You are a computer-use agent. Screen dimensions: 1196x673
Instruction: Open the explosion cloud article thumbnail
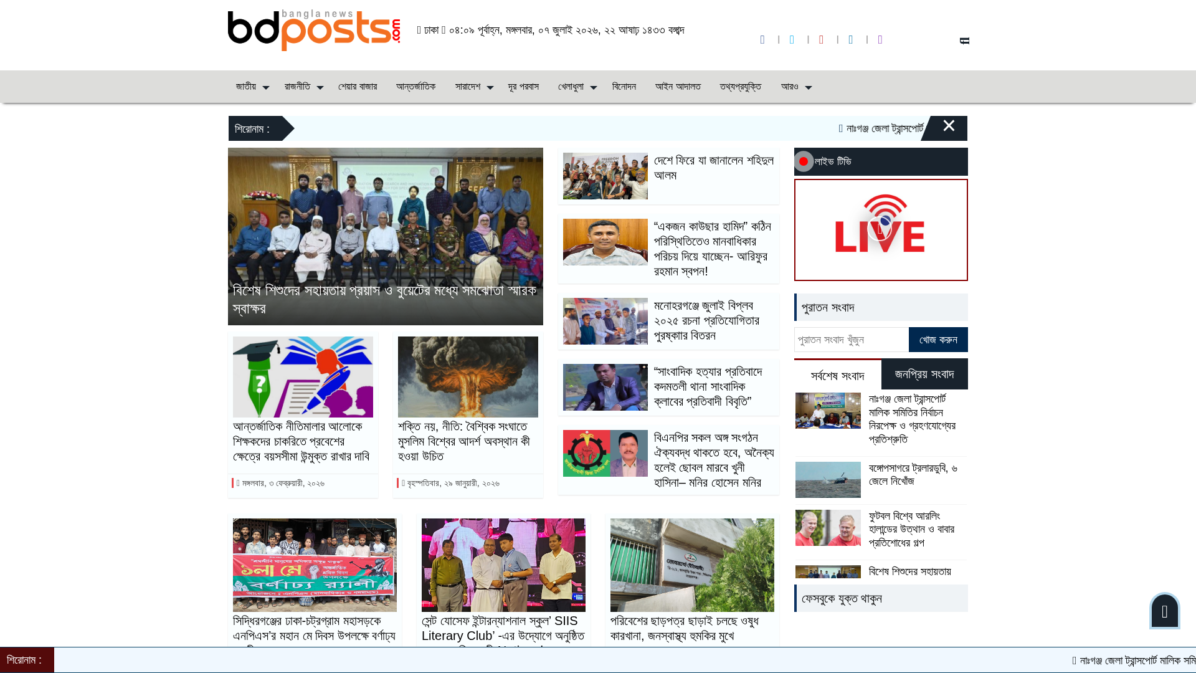coord(468,377)
